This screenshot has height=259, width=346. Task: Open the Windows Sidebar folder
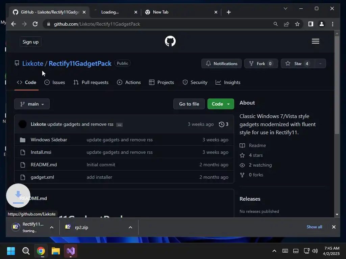click(49, 140)
